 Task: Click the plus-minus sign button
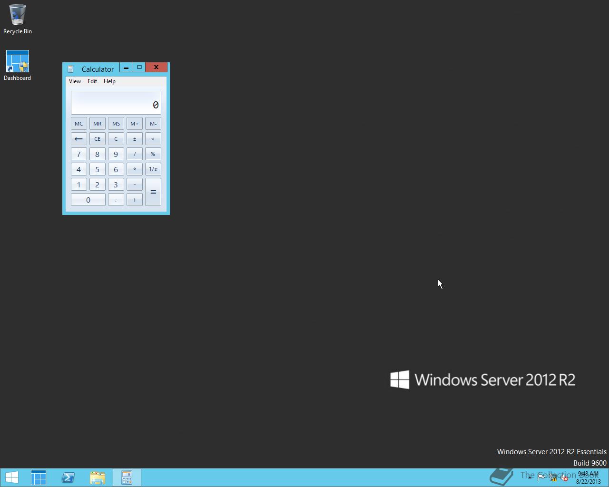coord(135,139)
